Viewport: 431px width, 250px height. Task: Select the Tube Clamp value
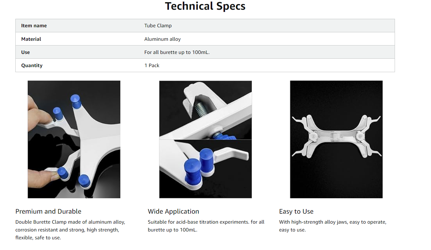coord(158,26)
